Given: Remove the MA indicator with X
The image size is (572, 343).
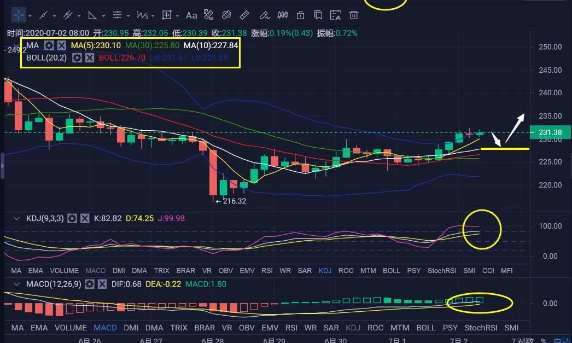Looking at the screenshot, I should pyautogui.click(x=62, y=45).
